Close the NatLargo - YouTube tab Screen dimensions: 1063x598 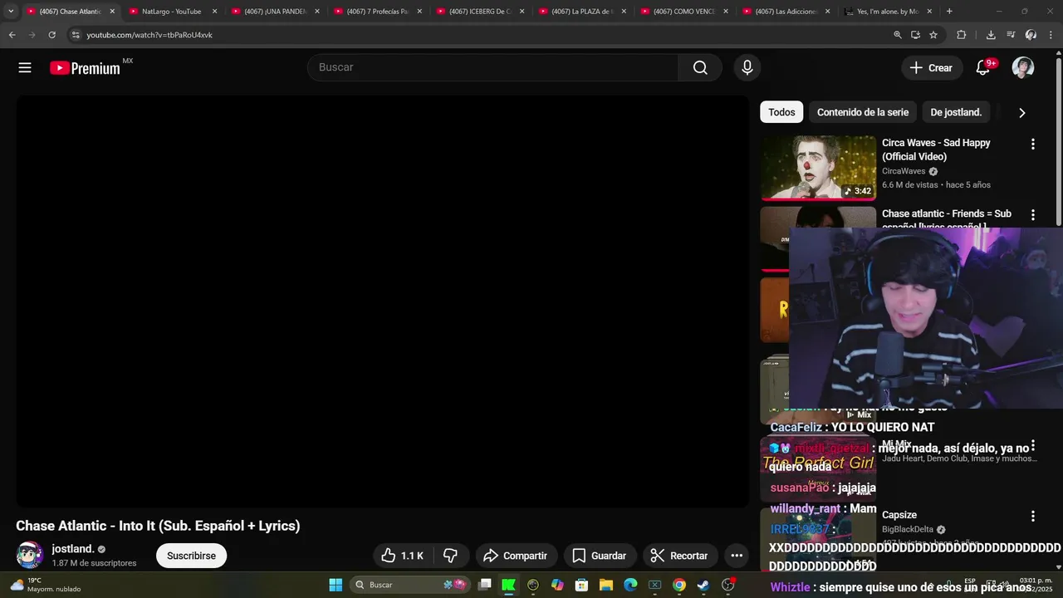(x=214, y=12)
